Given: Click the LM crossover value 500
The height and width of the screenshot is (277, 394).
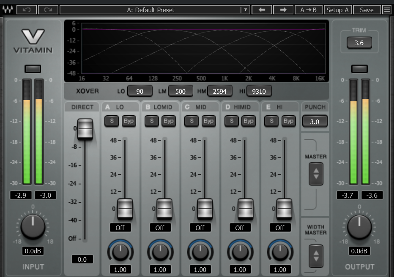Looking at the screenshot, I should pyautogui.click(x=180, y=91).
